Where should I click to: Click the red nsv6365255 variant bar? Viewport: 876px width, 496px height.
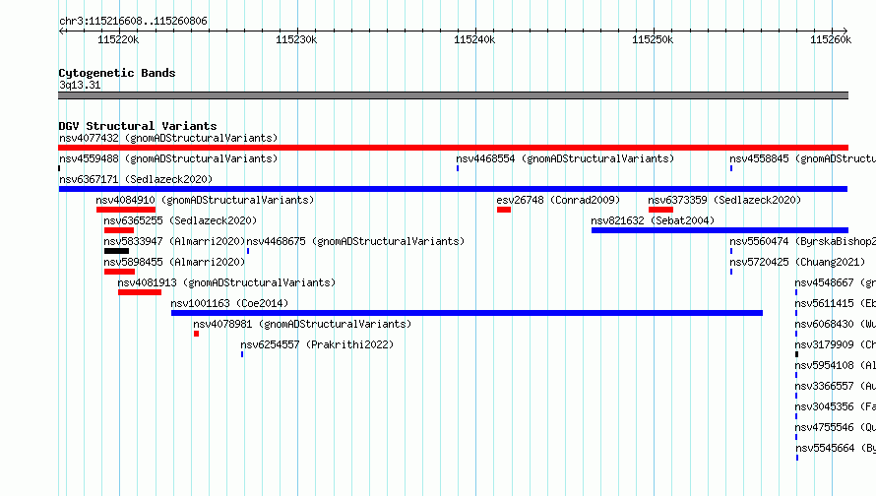[x=119, y=230]
